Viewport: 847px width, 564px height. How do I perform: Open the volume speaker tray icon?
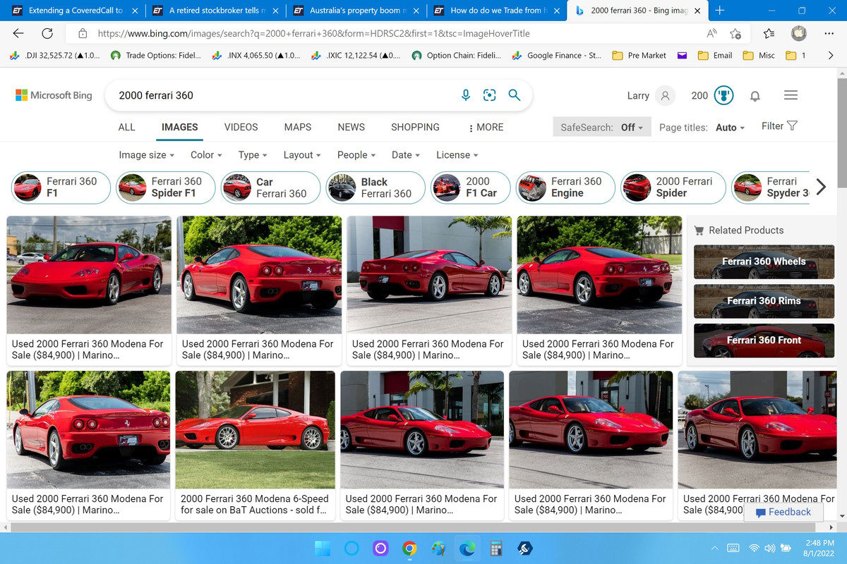coord(769,548)
